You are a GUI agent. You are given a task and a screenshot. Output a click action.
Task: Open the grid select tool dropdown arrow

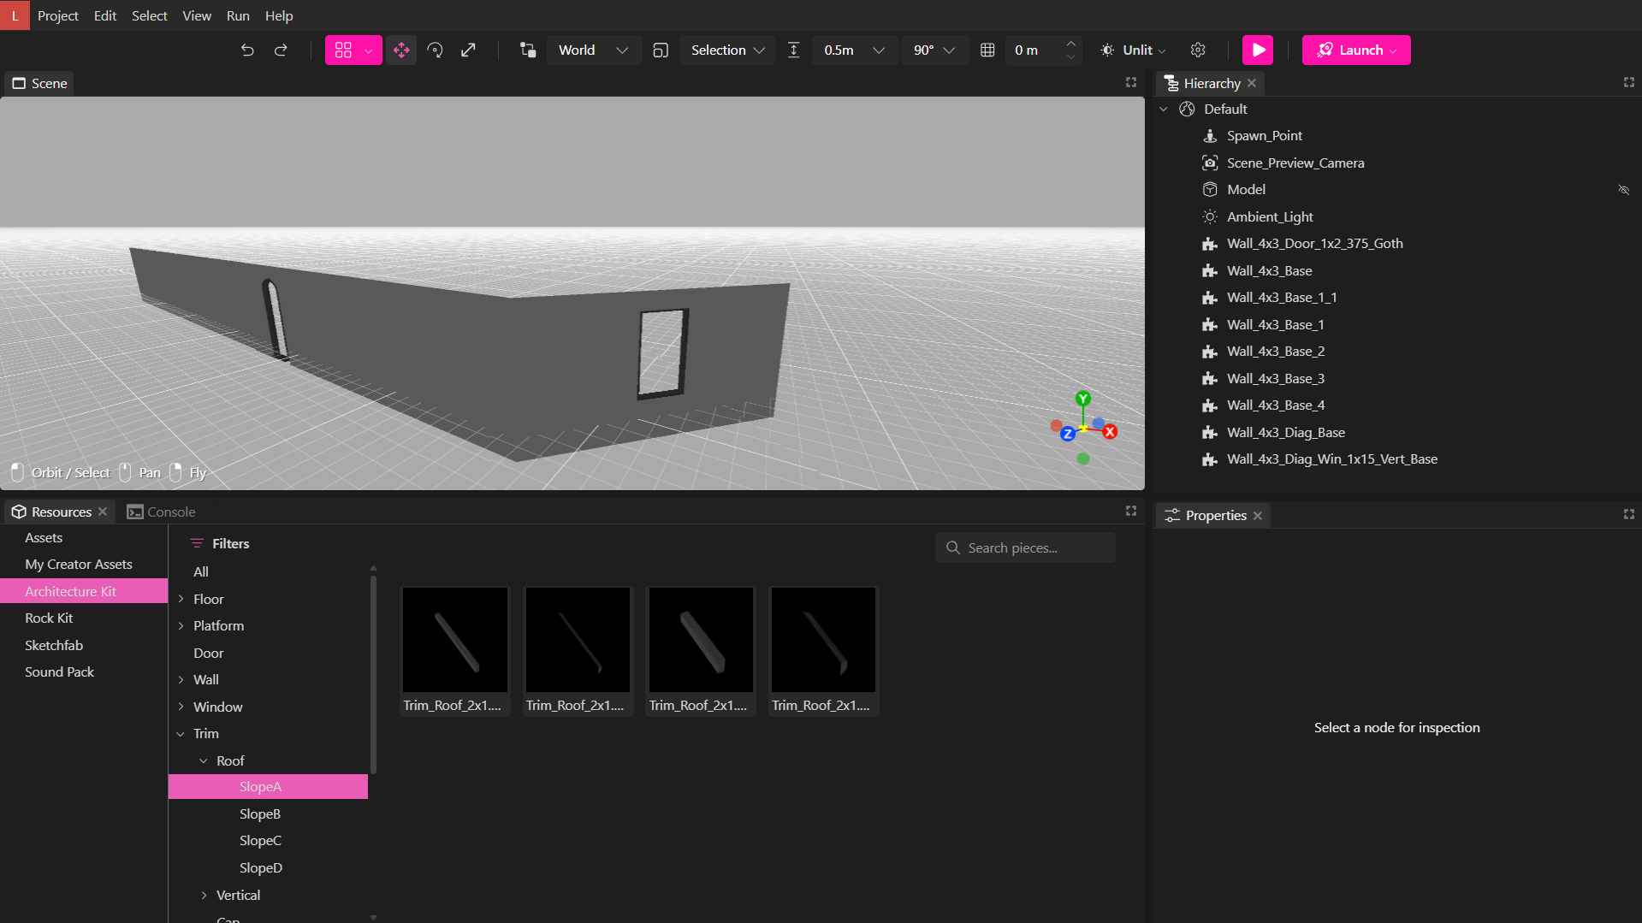tap(369, 50)
